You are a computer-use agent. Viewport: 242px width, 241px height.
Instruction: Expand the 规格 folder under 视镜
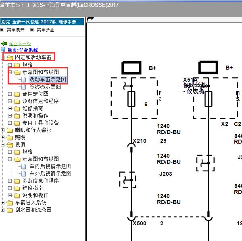pos(10,152)
